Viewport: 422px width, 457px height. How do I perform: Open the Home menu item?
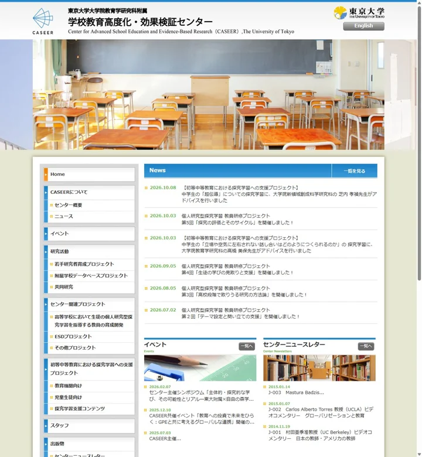pyautogui.click(x=89, y=174)
